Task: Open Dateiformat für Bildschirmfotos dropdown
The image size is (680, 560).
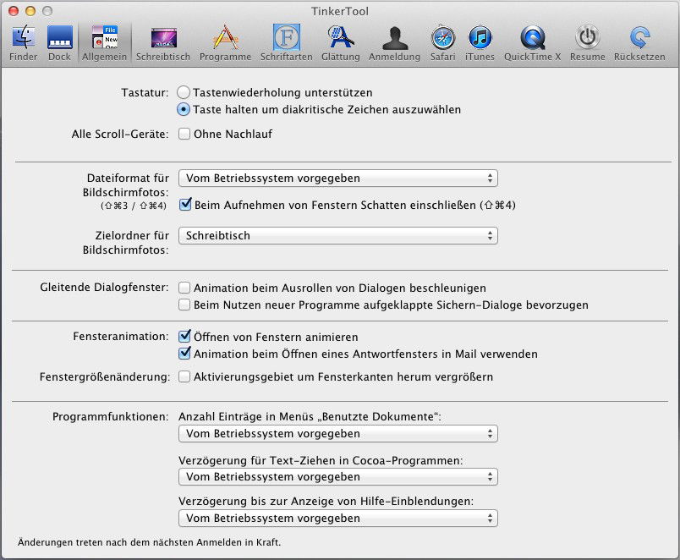Action: pyautogui.click(x=338, y=178)
